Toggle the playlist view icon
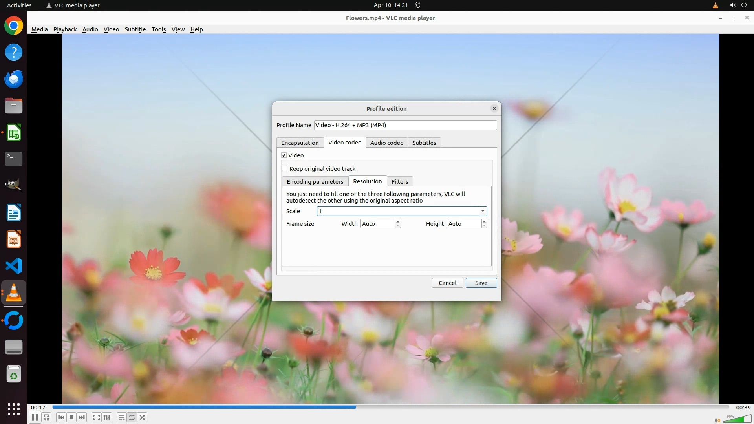This screenshot has height=424, width=754. pos(121,417)
